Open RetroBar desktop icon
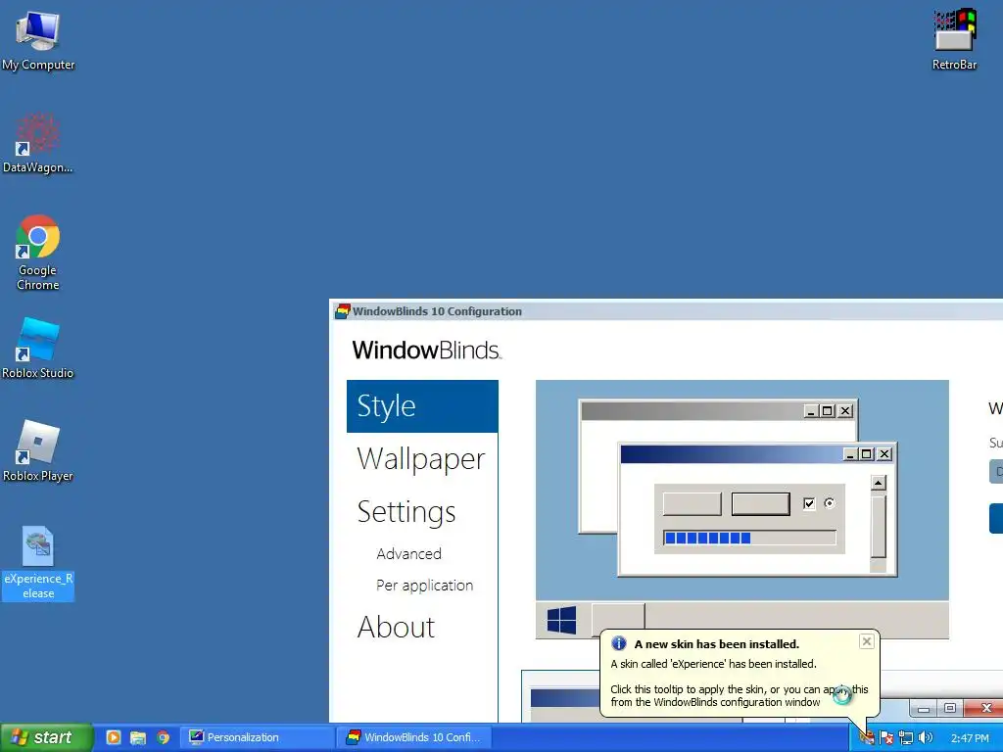This screenshot has width=1003, height=752. pyautogui.click(x=954, y=39)
